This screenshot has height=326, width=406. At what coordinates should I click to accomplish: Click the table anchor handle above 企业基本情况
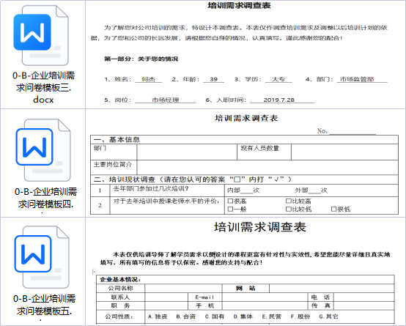94,272
